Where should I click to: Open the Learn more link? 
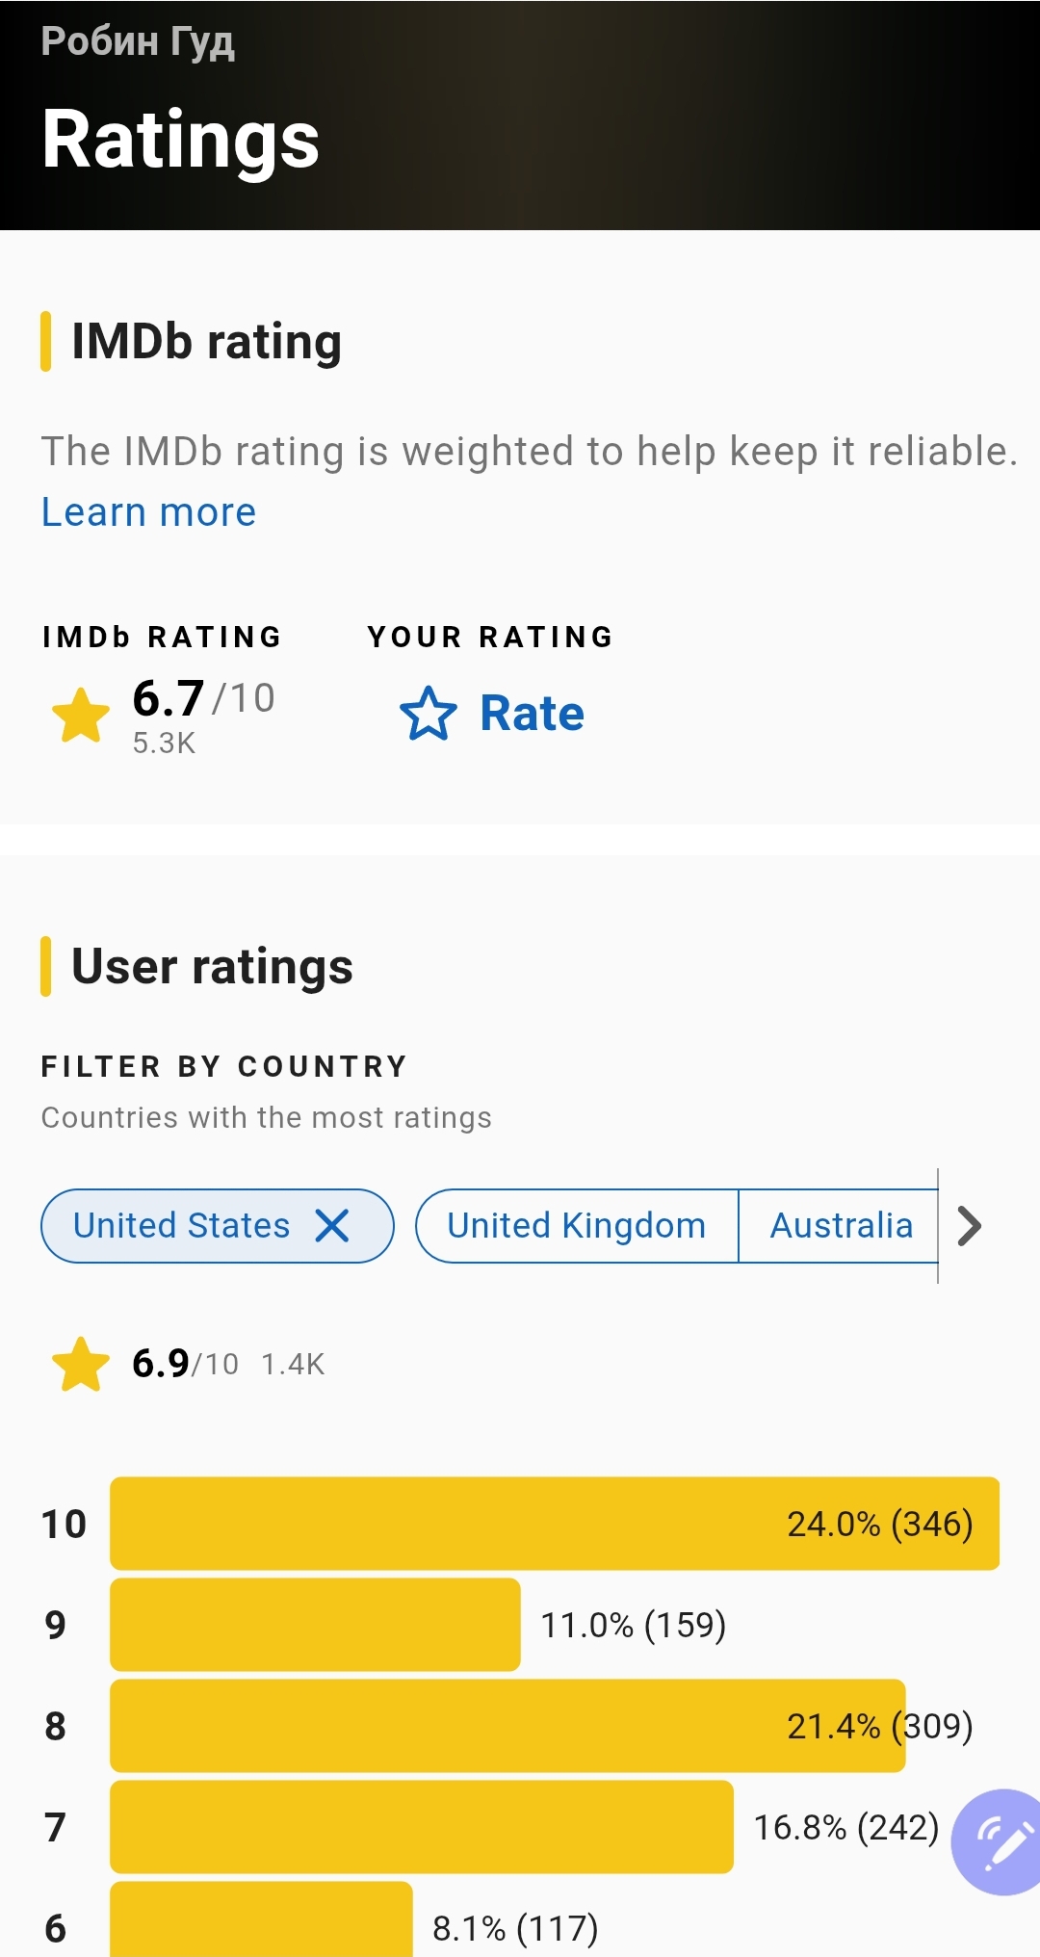click(148, 512)
